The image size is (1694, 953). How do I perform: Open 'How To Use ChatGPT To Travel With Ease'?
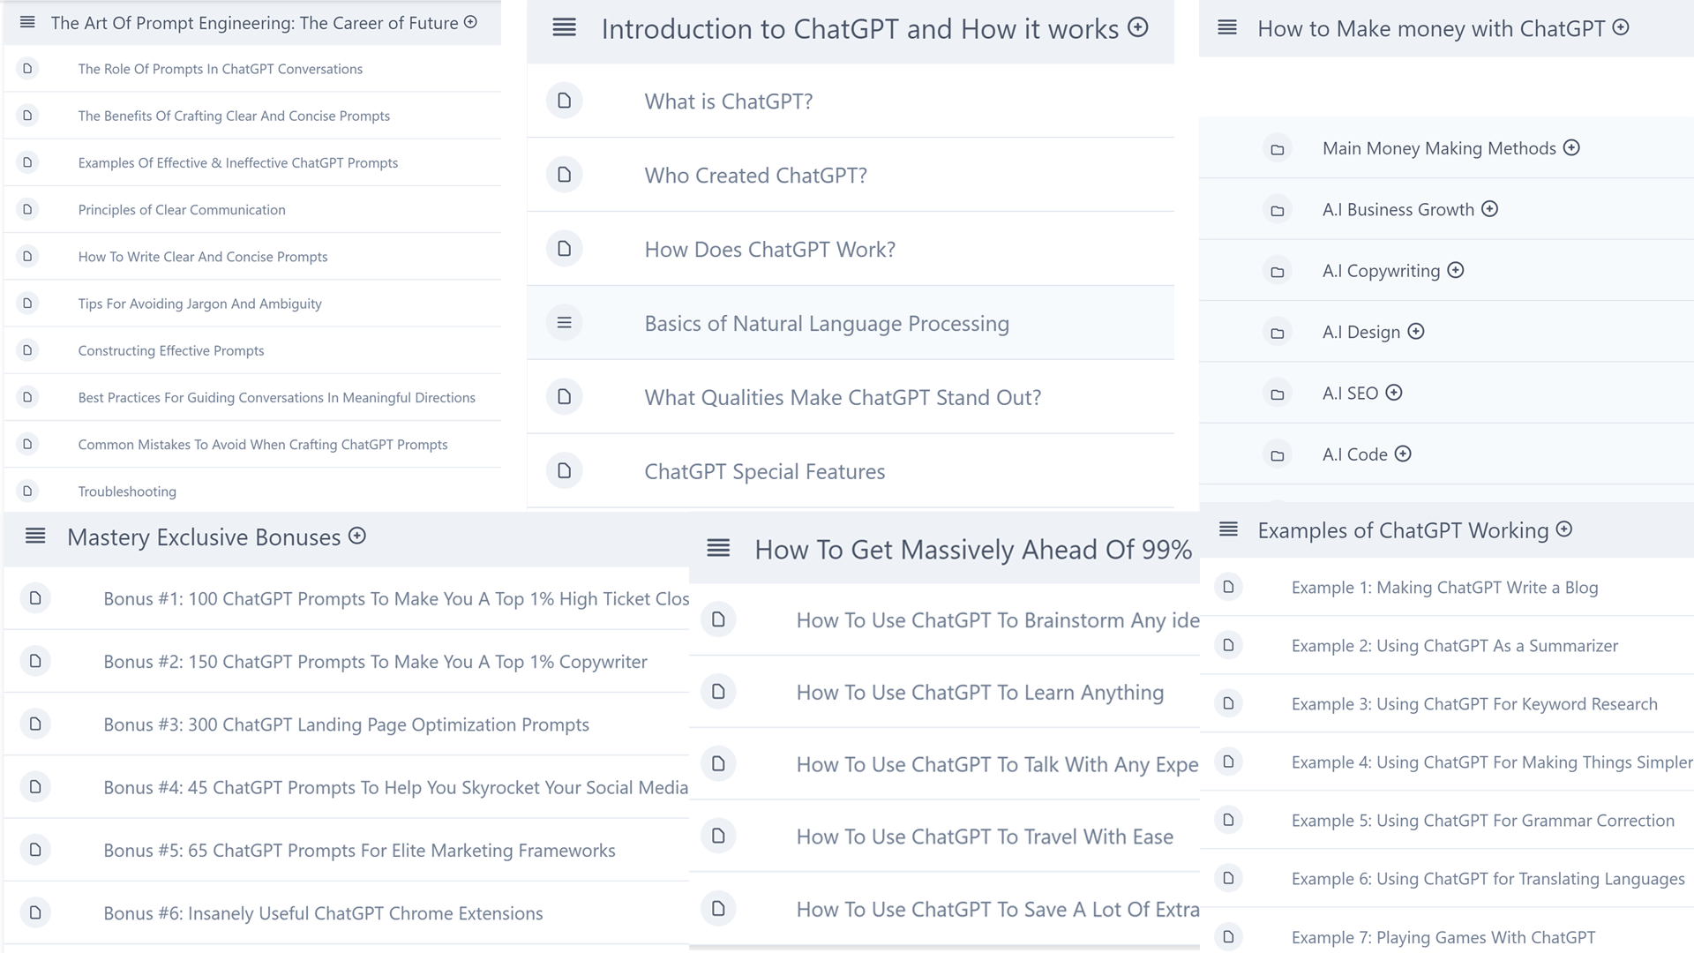click(x=985, y=837)
